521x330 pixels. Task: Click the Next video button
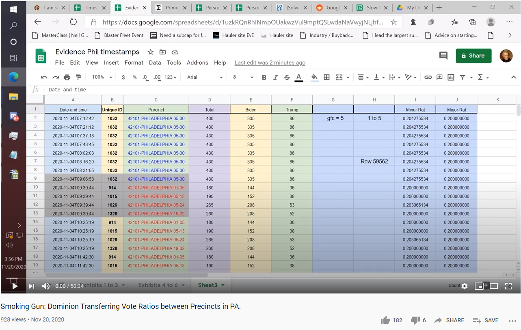pos(31,286)
